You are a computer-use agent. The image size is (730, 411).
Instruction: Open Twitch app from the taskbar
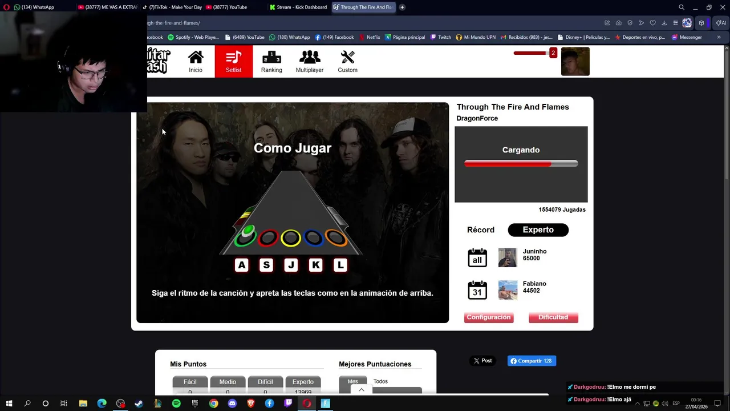[x=288, y=404]
